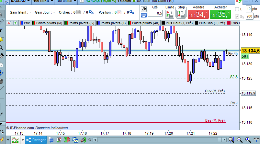Image resolution: width=260 pixels, height=144 pixels.
Task: Open chart properties wrench-candle icon
Action: click(83, 140)
